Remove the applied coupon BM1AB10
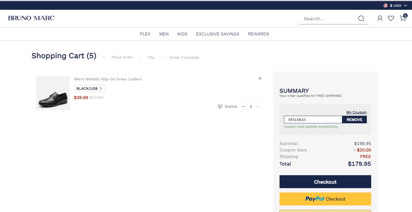The height and width of the screenshot is (212, 412). pyautogui.click(x=354, y=119)
